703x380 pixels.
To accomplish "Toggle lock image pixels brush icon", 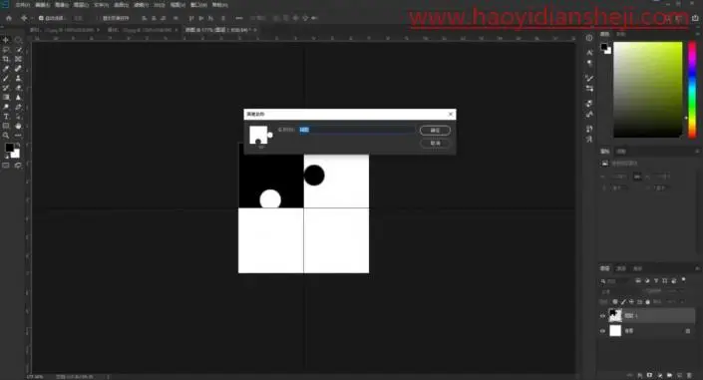I will pyautogui.click(x=623, y=302).
